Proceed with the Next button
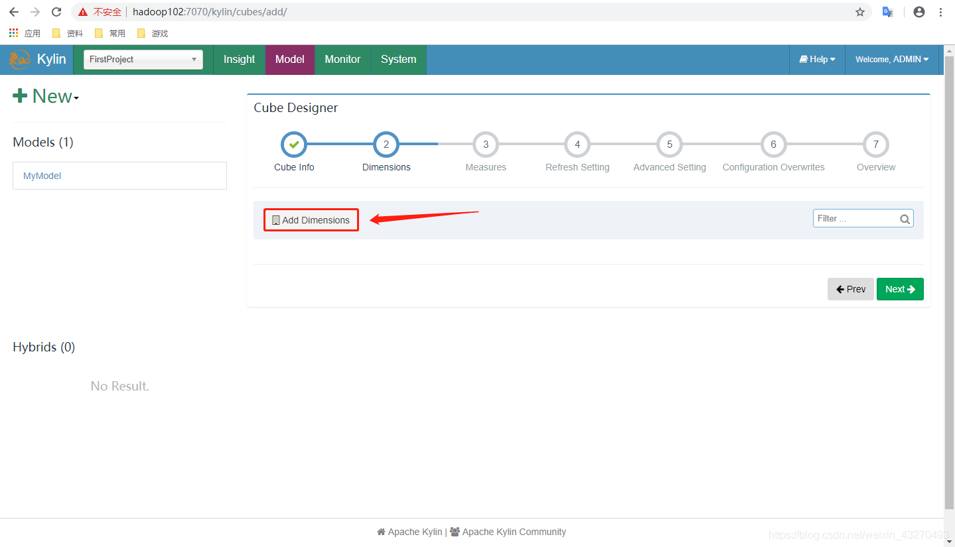 (x=900, y=289)
